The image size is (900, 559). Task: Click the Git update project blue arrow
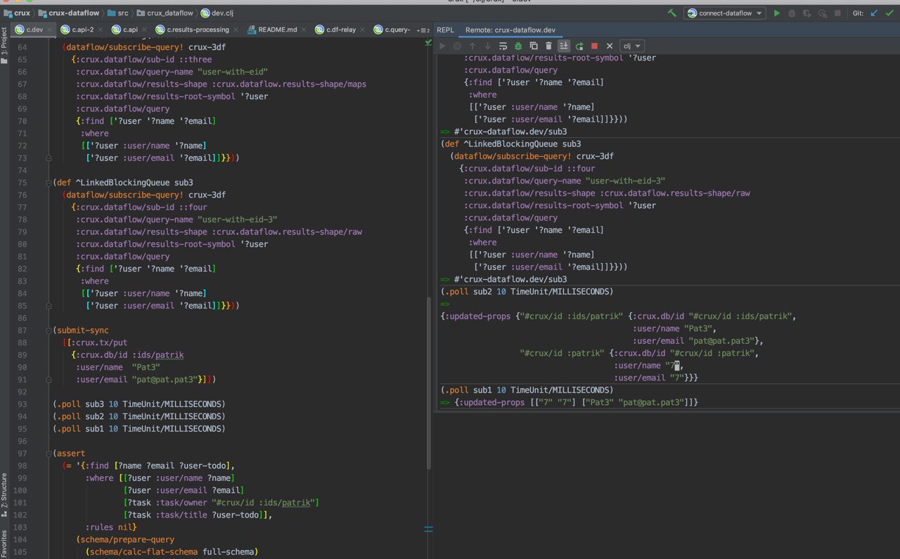point(875,13)
